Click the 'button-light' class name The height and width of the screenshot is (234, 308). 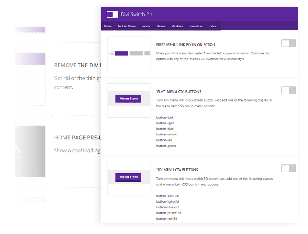tap(165, 123)
